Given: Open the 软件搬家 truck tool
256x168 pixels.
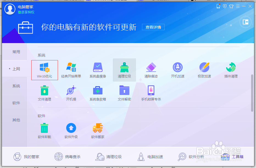Looking at the screenshot, I should pos(98,131).
